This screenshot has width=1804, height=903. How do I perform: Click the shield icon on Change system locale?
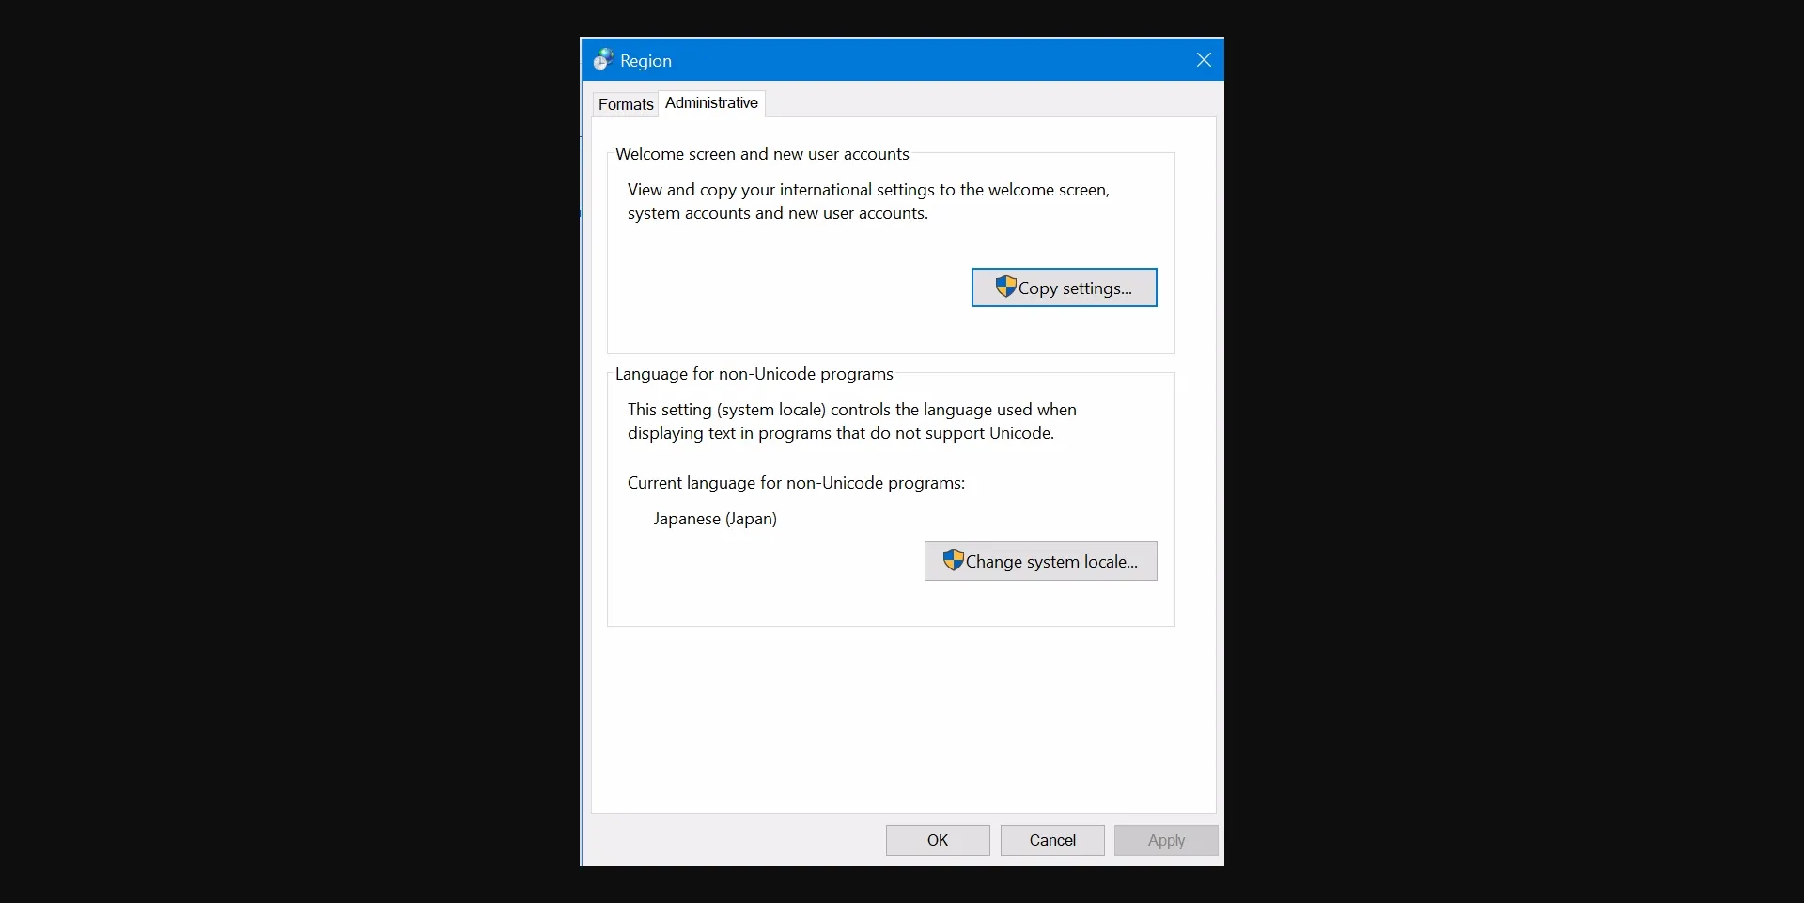953,560
